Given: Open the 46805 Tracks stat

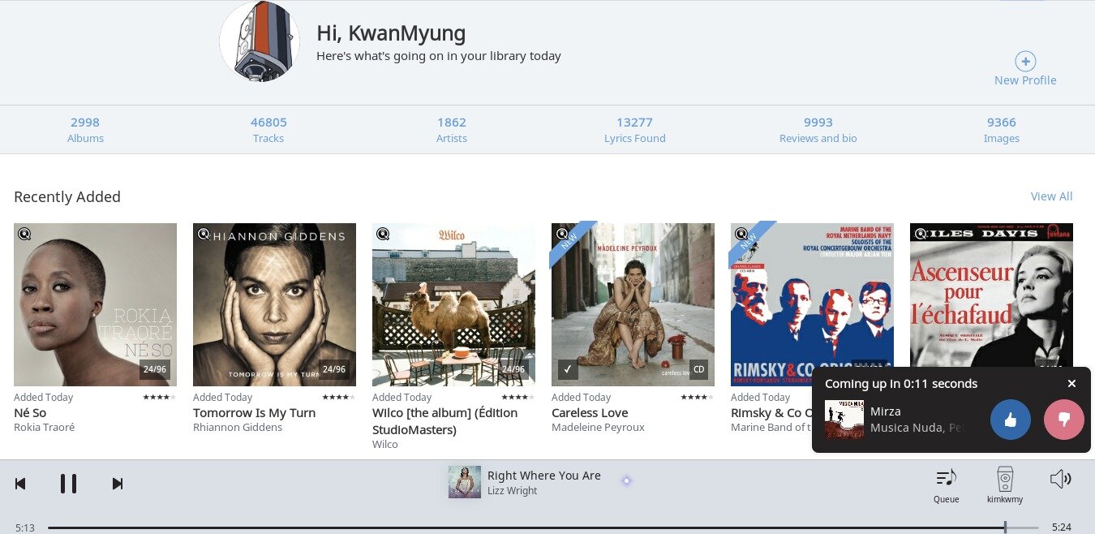Looking at the screenshot, I should 268,129.
